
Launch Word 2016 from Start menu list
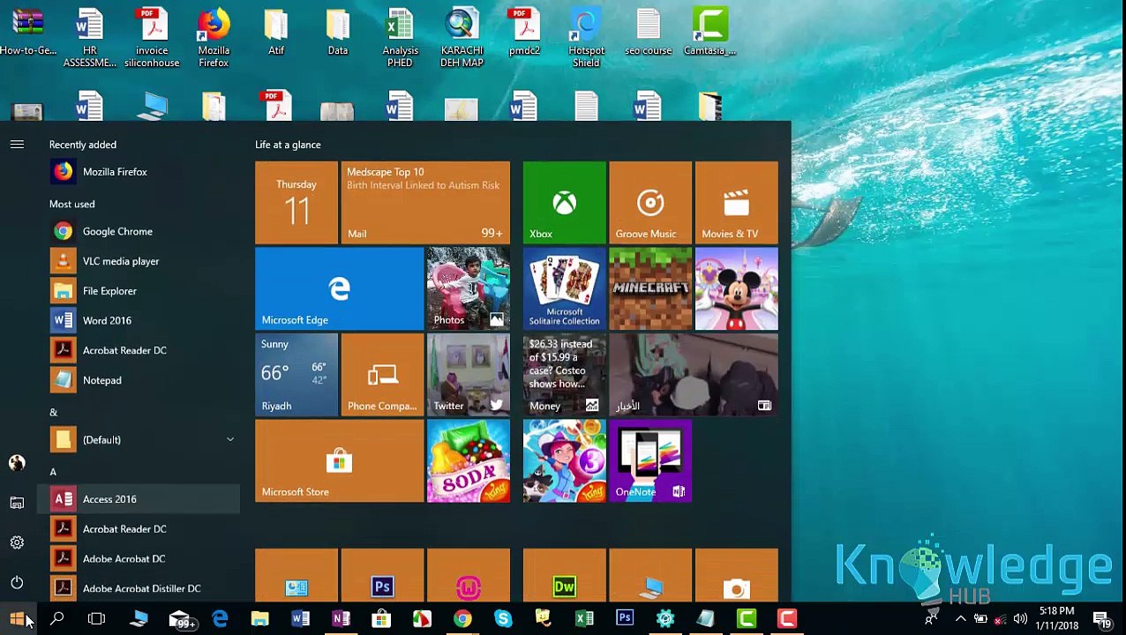[139, 321]
